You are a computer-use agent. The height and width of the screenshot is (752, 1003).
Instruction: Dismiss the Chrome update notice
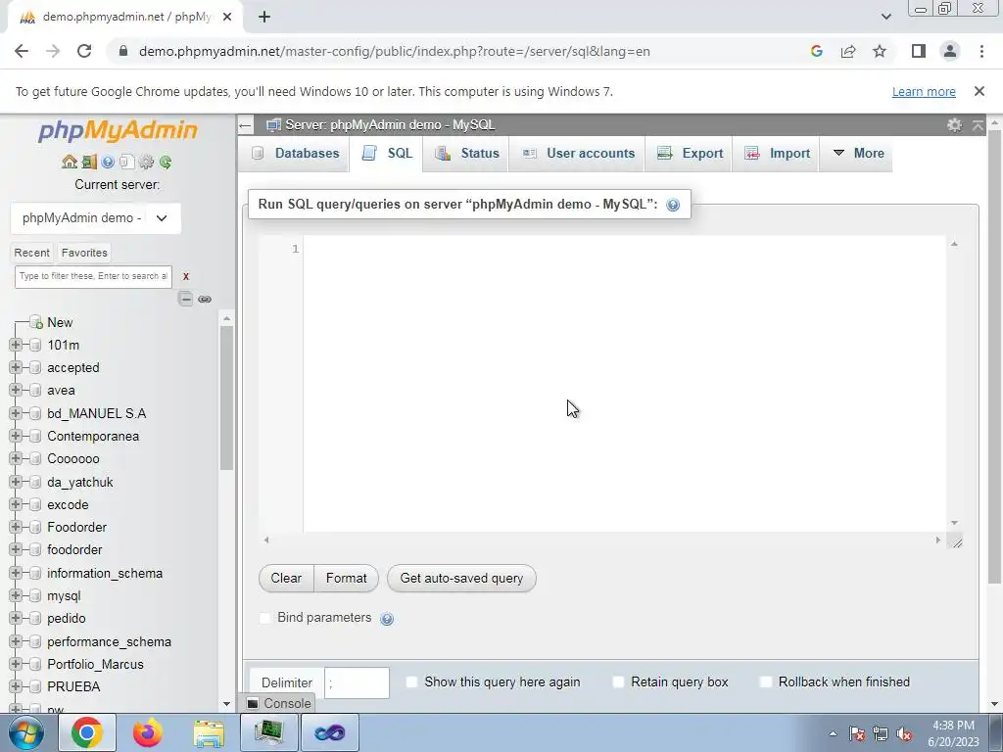coord(979,91)
